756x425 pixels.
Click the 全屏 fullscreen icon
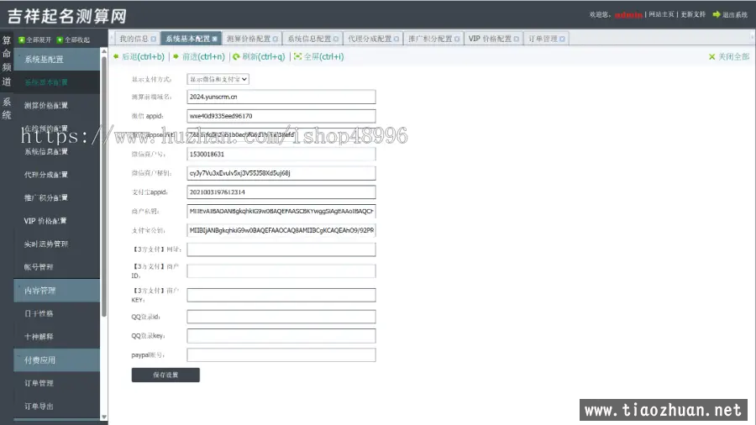[297, 57]
